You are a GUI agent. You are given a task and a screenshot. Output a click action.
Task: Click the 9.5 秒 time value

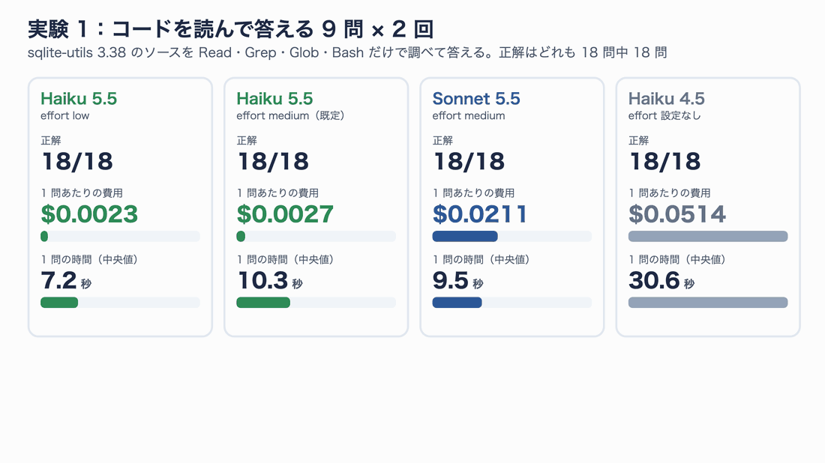pos(457,281)
